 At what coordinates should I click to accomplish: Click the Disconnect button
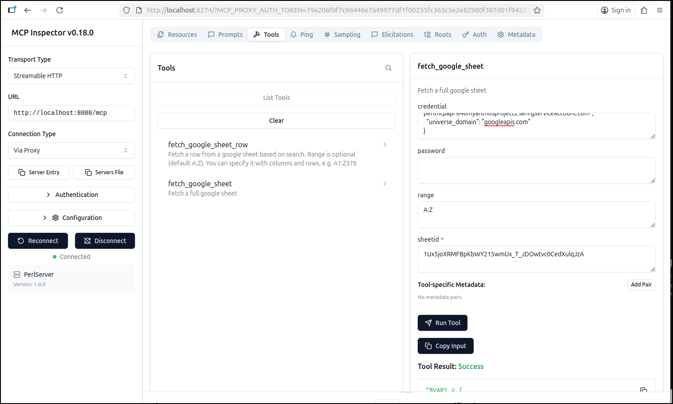click(105, 241)
